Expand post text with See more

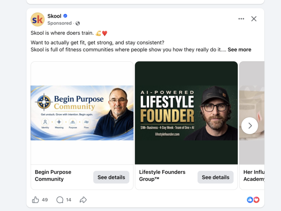point(239,50)
